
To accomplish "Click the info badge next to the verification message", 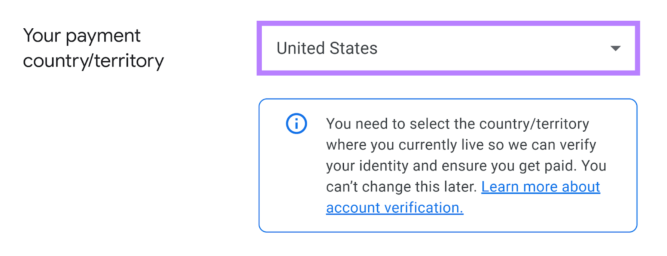I will click(296, 123).
